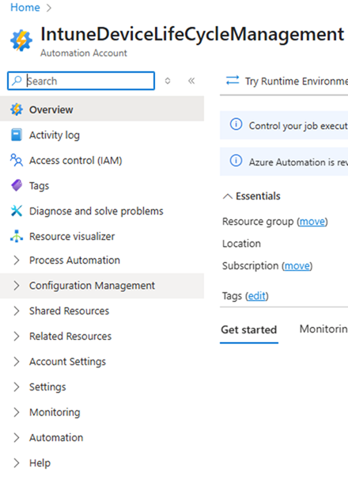Expand the Help section
This screenshot has height=495, width=348.
pyautogui.click(x=17, y=463)
